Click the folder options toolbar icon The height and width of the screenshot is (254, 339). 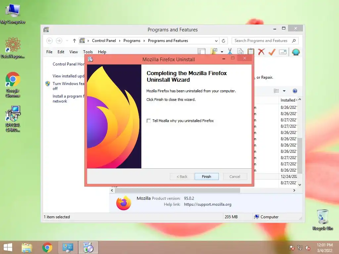214,51
